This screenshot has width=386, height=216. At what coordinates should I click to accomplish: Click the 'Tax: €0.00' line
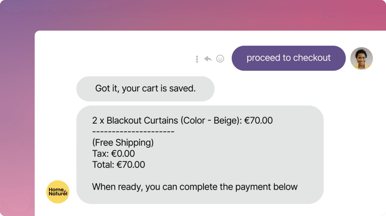113,154
